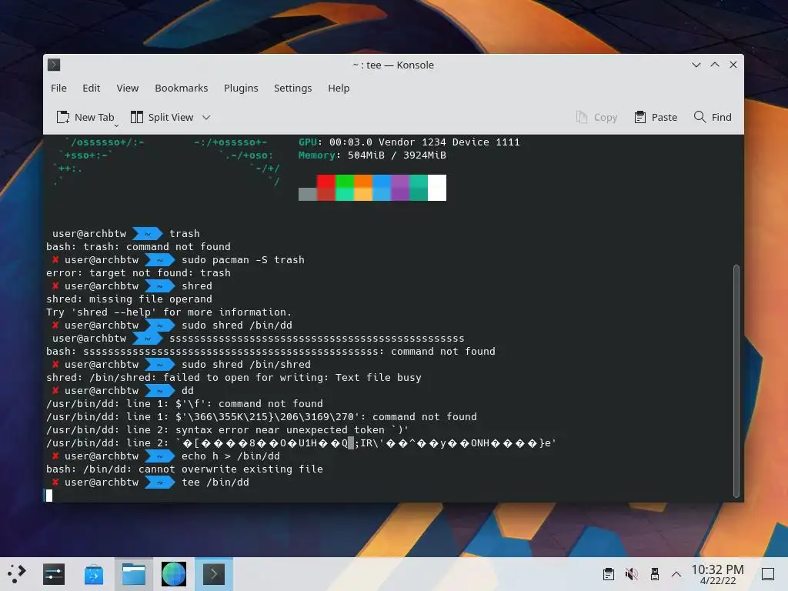Click the 'sudo shred /bin/dd' command text

(x=237, y=326)
